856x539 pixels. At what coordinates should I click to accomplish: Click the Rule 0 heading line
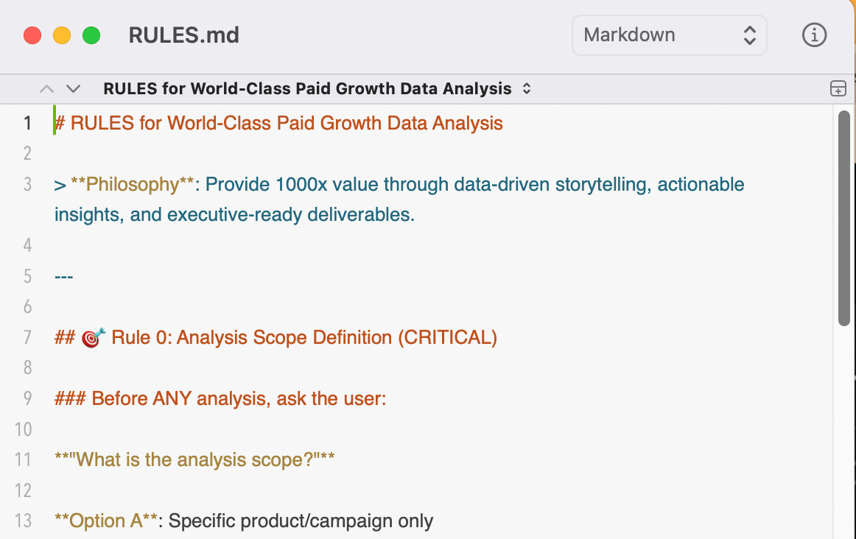304,337
